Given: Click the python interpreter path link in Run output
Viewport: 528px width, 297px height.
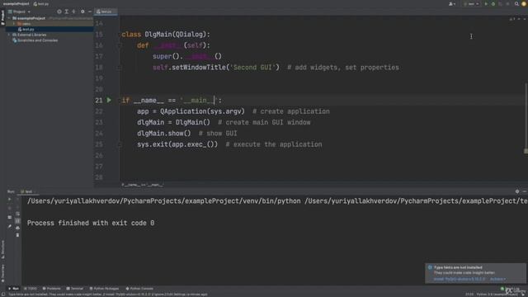Looking at the screenshot, I should 163,201.
